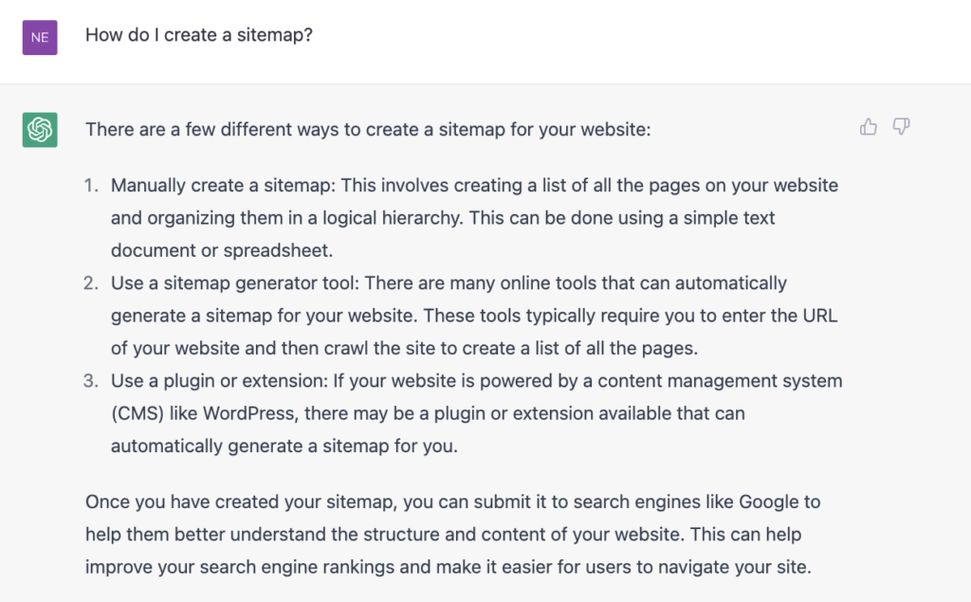Click the intro line about different ways
Viewport: 971px width, 602px height.
coord(368,129)
